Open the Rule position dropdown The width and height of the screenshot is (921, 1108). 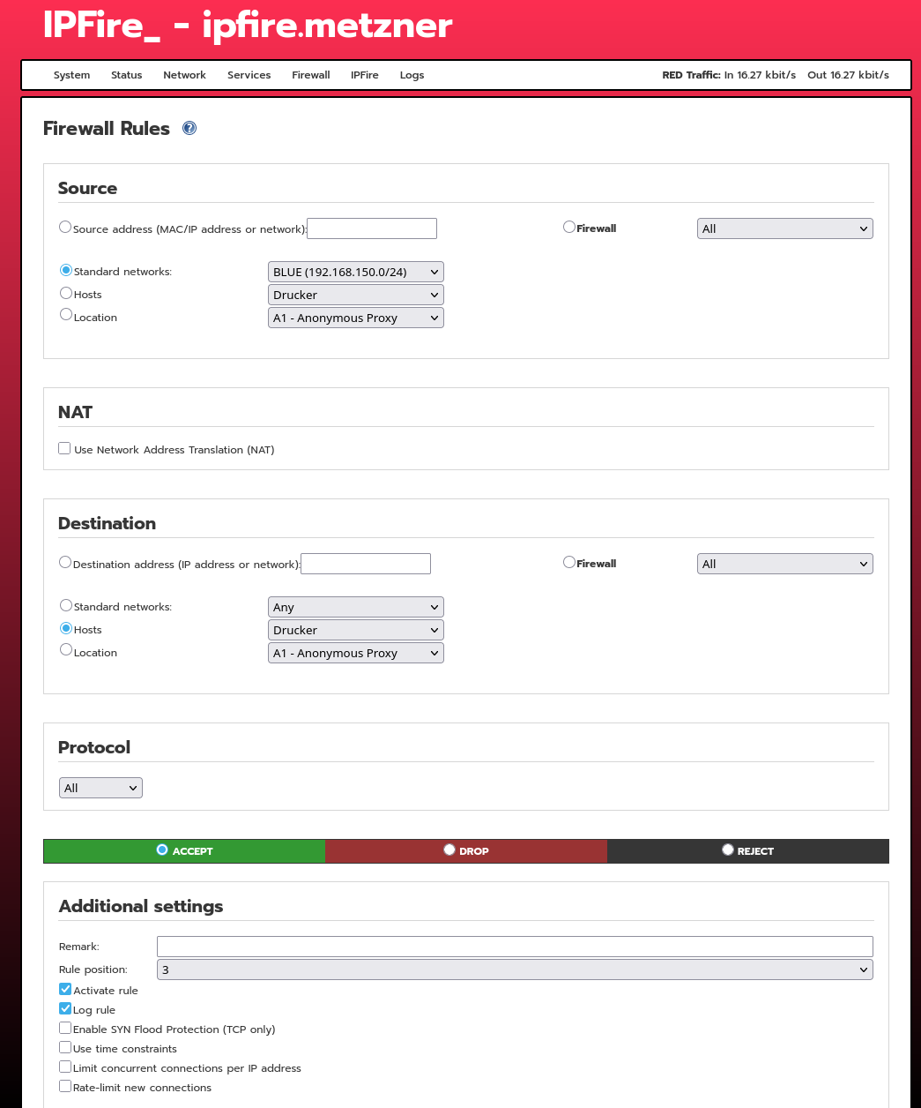(x=515, y=969)
